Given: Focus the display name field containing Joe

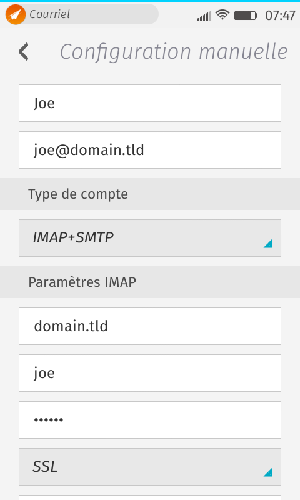Looking at the screenshot, I should tap(150, 103).
